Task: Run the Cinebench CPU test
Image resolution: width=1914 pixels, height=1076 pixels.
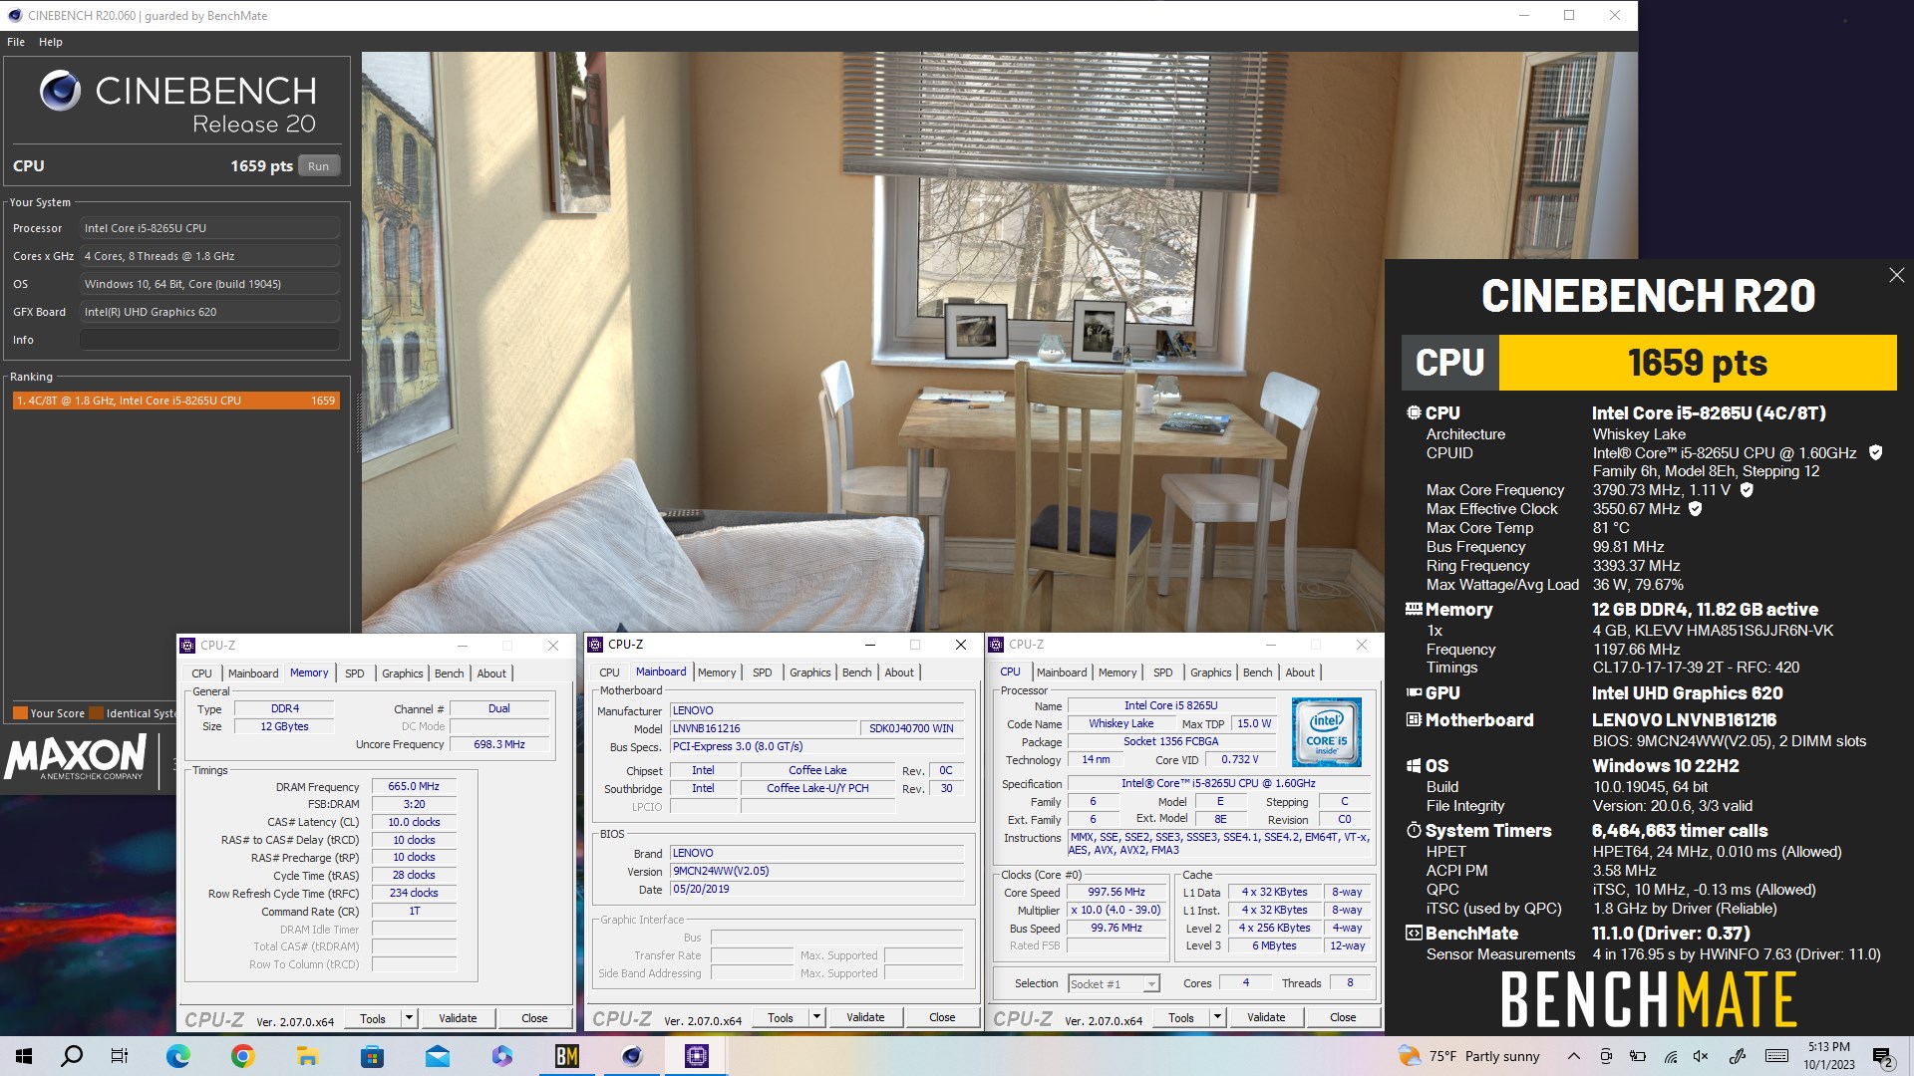Action: point(318,166)
